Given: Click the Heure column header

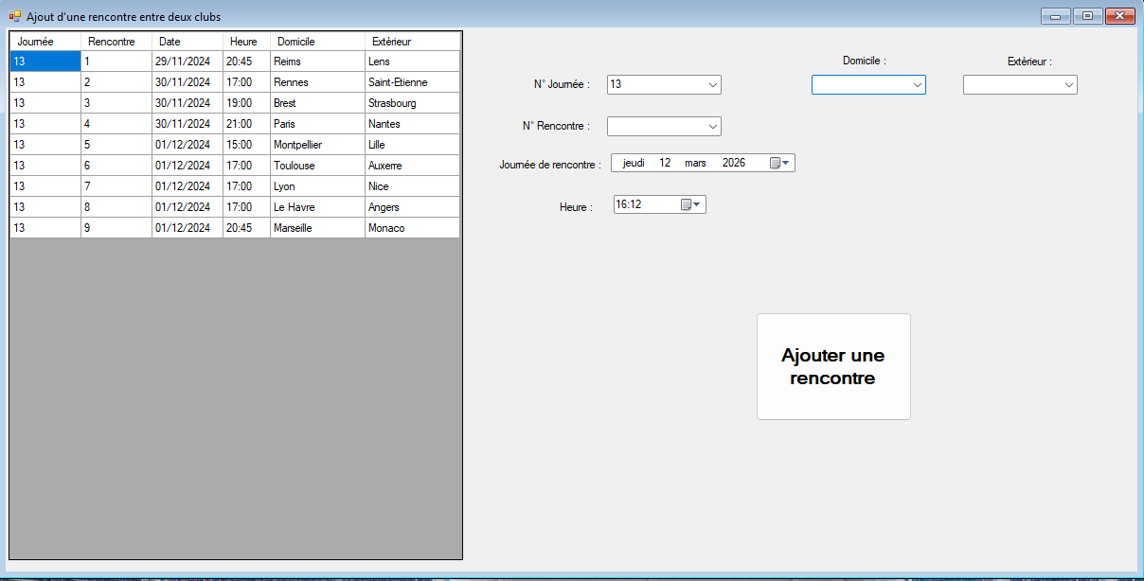Looking at the screenshot, I should [245, 42].
